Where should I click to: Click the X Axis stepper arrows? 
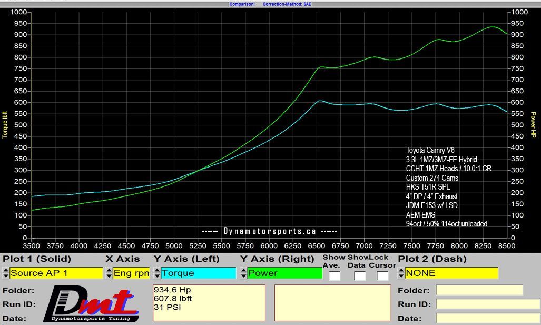(x=109, y=273)
